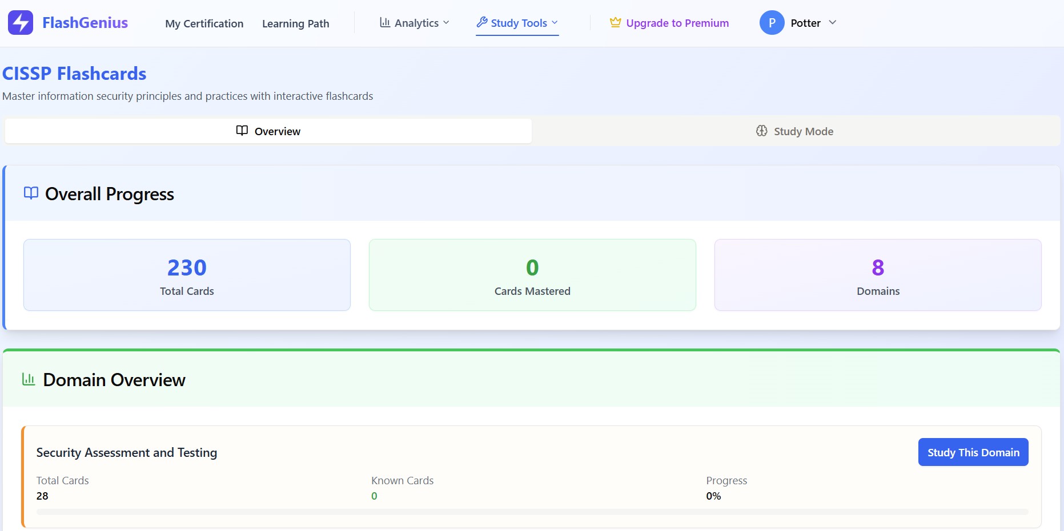
Task: Open the Potter account menu chevron
Action: 832,22
